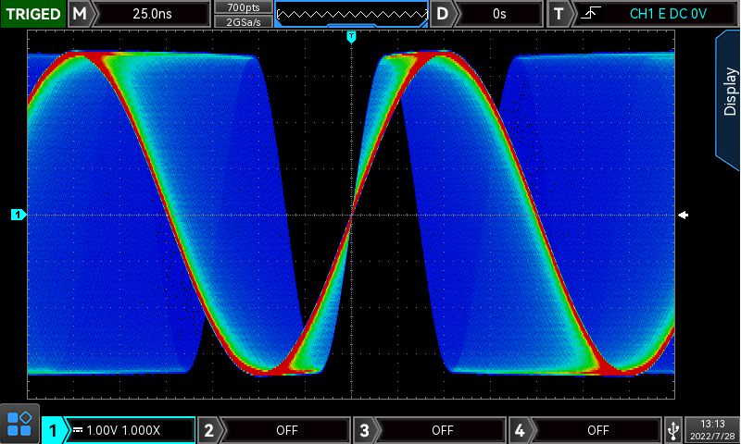This screenshot has height=444, width=741.
Task: Click the channel 1 ground level marker
Action: pyautogui.click(x=19, y=216)
